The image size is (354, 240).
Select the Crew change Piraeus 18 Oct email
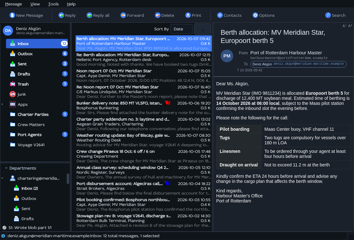tap(143, 156)
